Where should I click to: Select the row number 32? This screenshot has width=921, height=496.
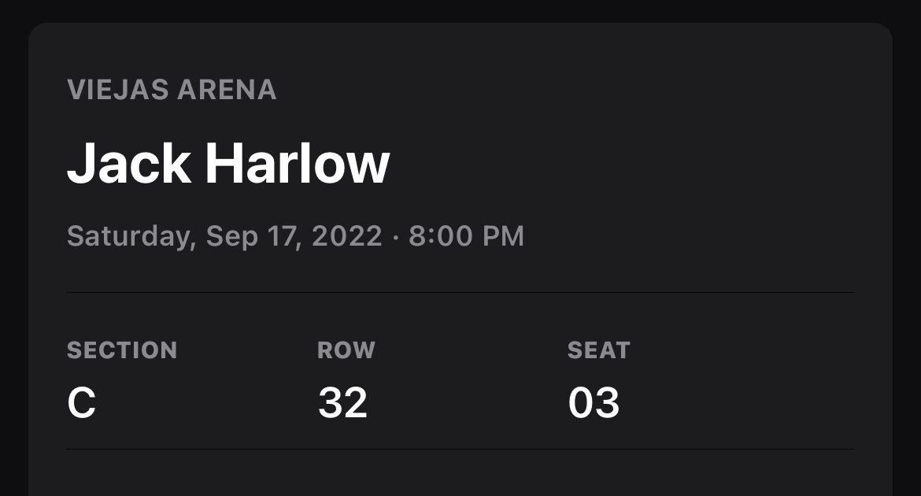[x=342, y=403]
